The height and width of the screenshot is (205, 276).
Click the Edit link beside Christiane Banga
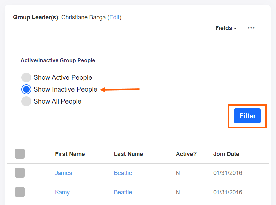[x=114, y=17]
